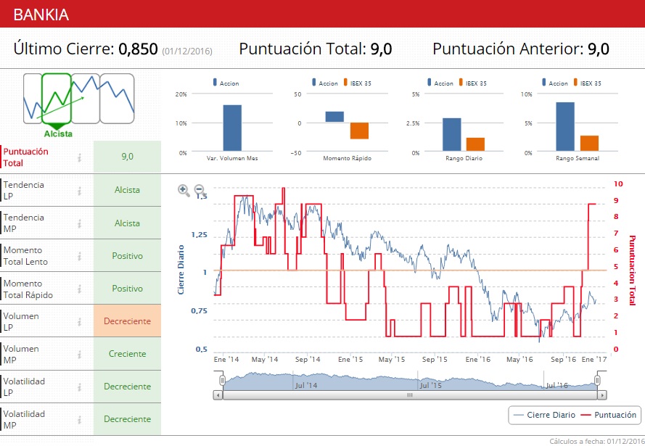Toggle Cierre Diario series in chart legend
Image resolution: width=645 pixels, height=446 pixels.
(x=544, y=415)
